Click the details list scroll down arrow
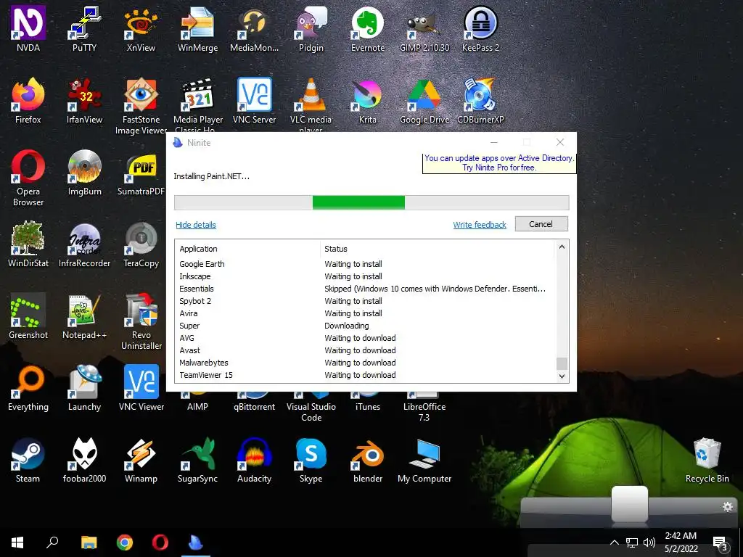Viewport: 743px width, 557px height. (562, 376)
